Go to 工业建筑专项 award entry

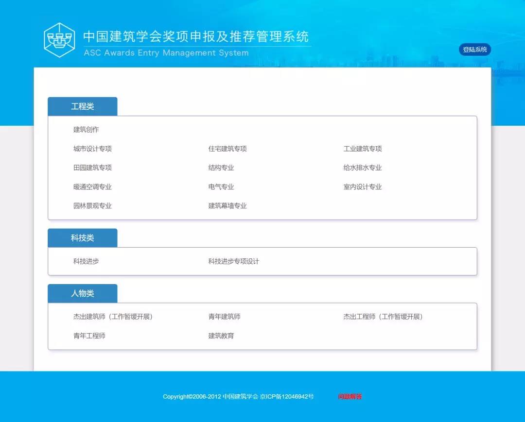[363, 149]
